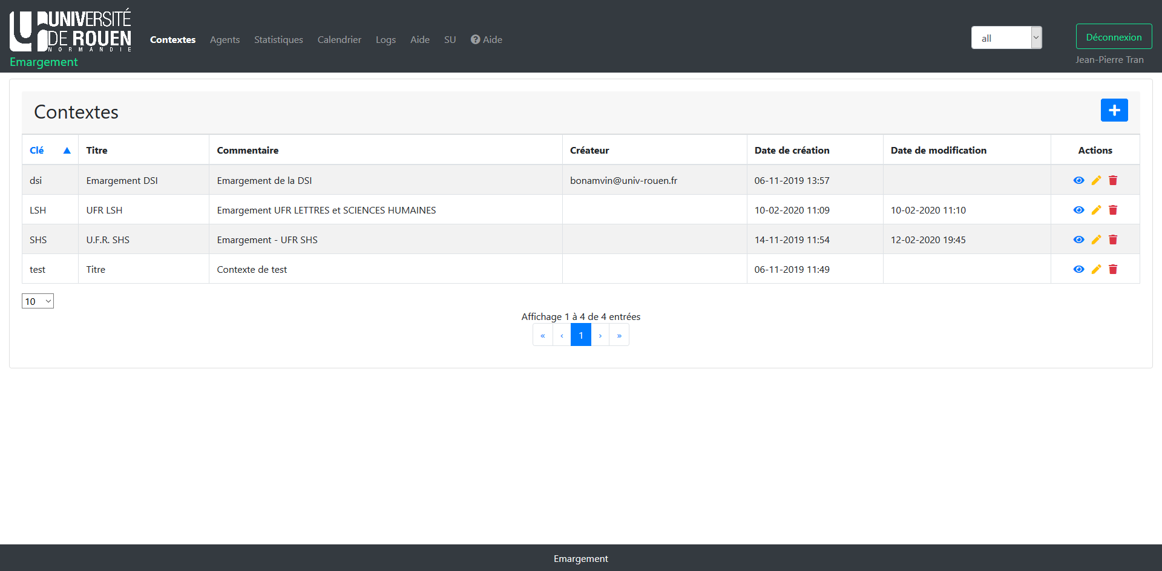Screen dimensions: 1162x571
Task: Open the Aide link with question mark icon
Action: pyautogui.click(x=487, y=39)
